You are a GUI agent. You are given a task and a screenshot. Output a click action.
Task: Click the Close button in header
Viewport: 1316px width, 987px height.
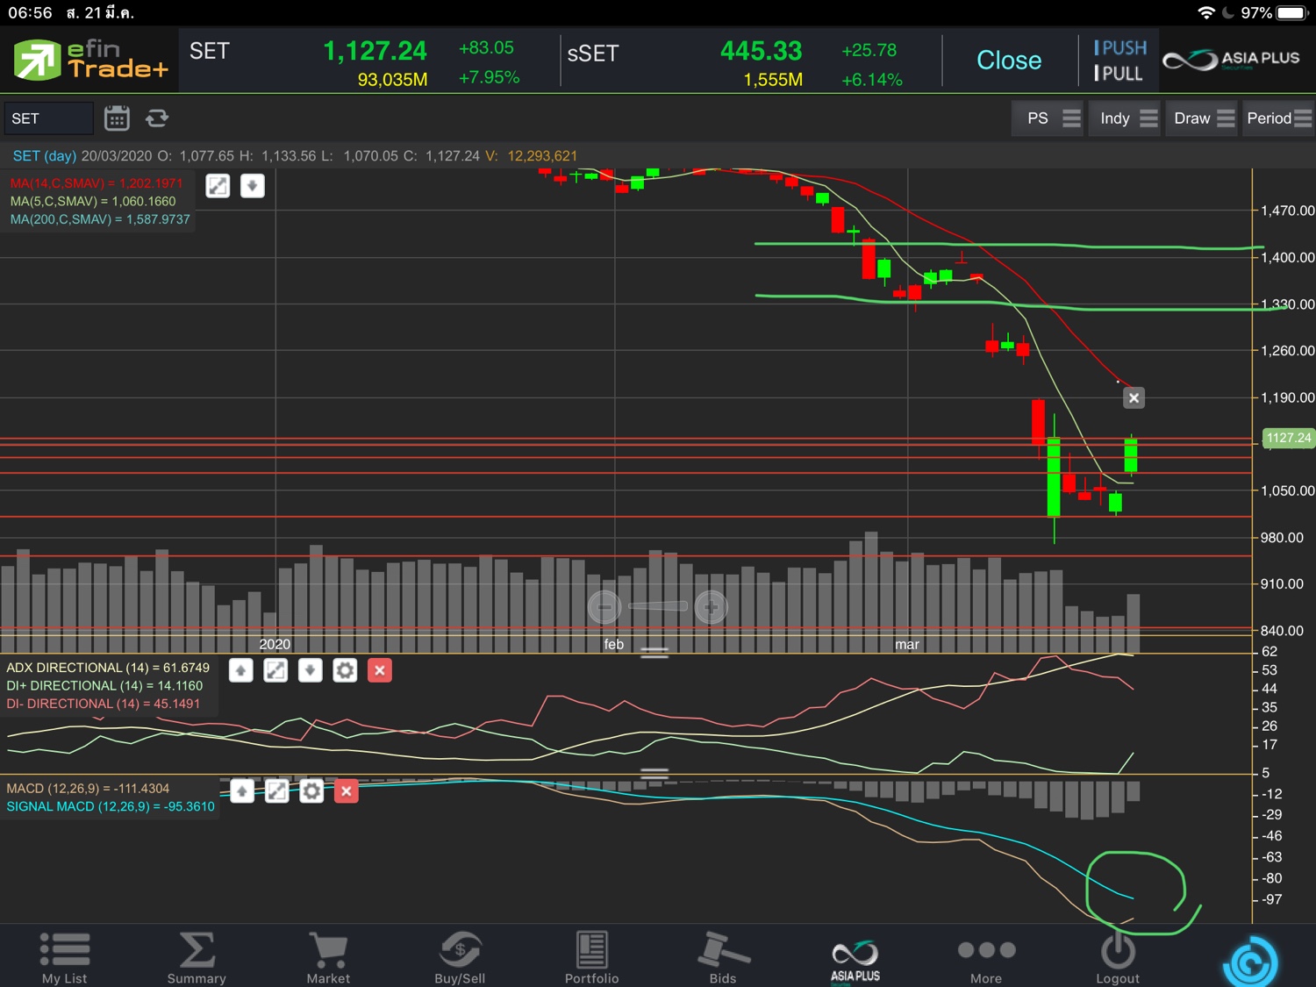(1009, 60)
